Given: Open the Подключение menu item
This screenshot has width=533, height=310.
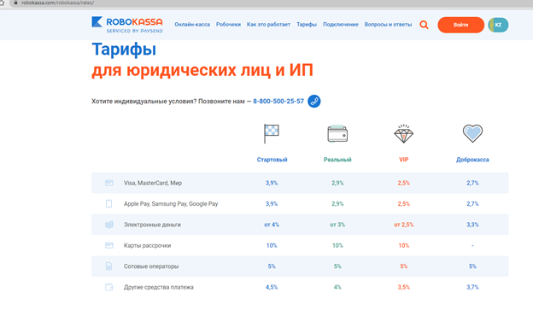Looking at the screenshot, I should 340,25.
